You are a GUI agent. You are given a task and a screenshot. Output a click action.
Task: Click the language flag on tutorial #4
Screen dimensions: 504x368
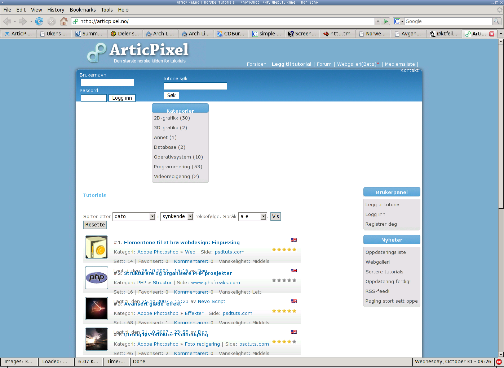coord(294,332)
